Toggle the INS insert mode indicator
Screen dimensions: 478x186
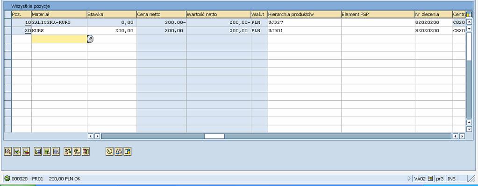click(x=451, y=179)
